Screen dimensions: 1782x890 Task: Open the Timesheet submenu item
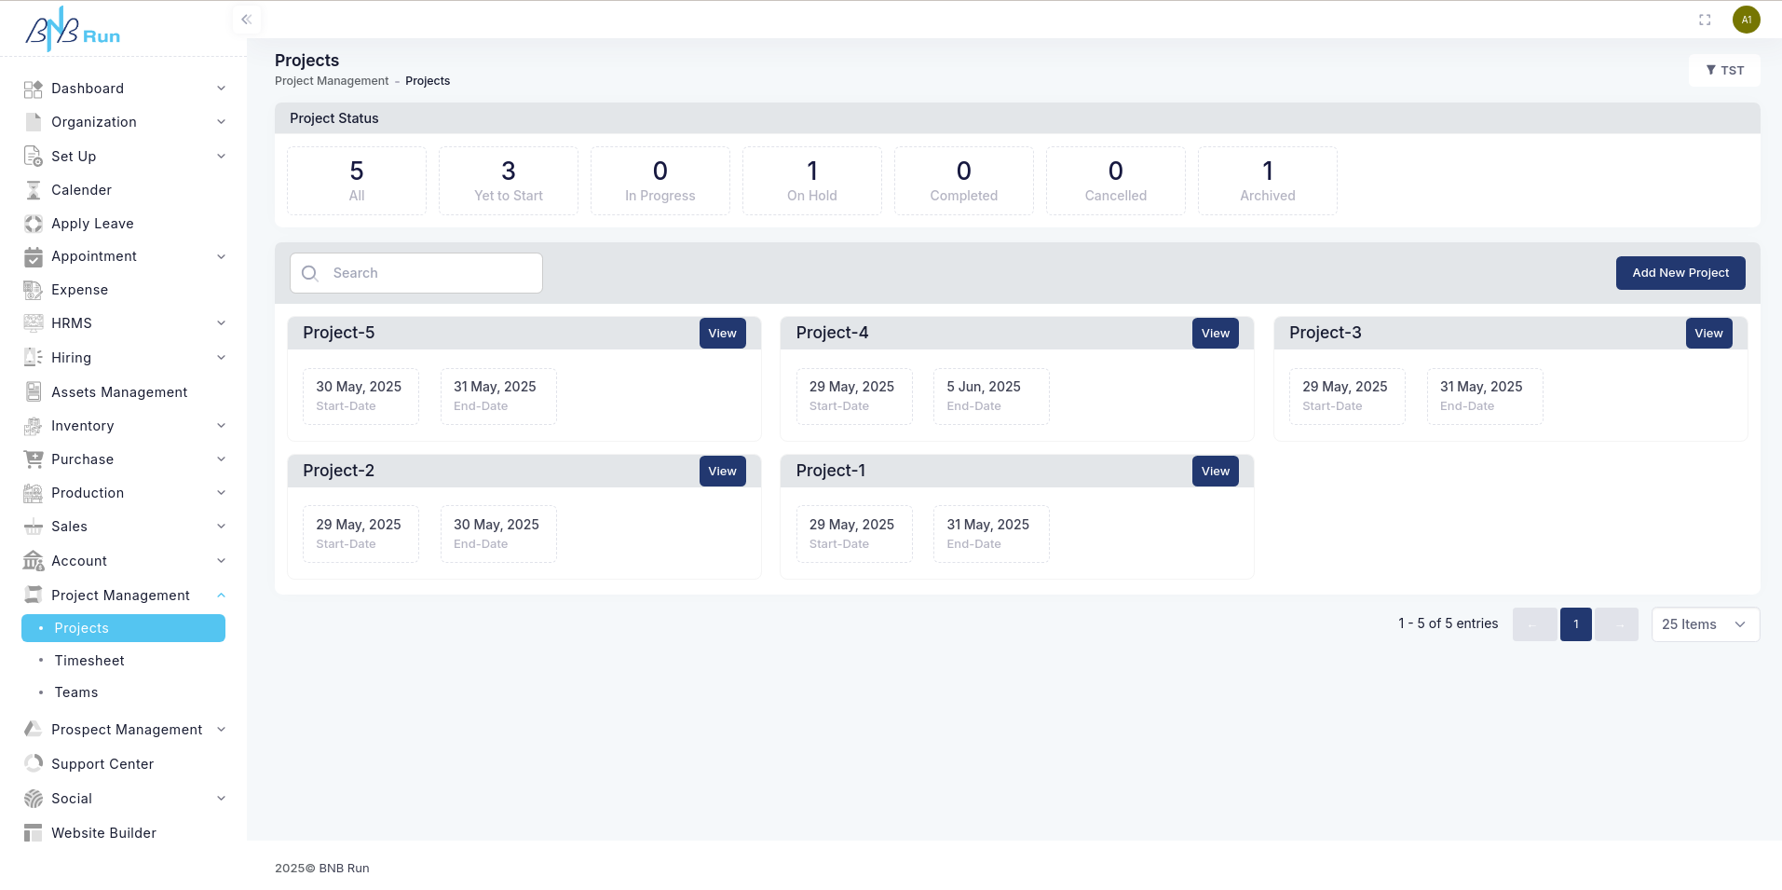click(89, 661)
